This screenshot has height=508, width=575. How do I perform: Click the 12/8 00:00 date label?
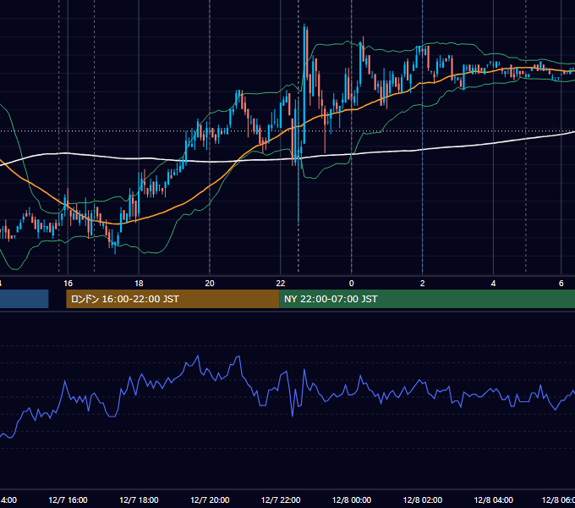click(352, 500)
